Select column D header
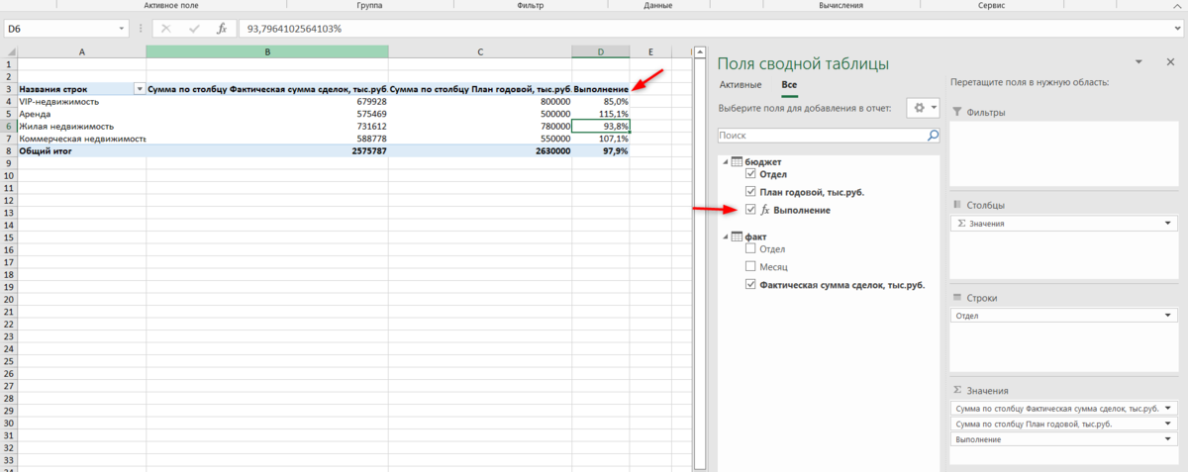This screenshot has width=1188, height=472. (601, 51)
